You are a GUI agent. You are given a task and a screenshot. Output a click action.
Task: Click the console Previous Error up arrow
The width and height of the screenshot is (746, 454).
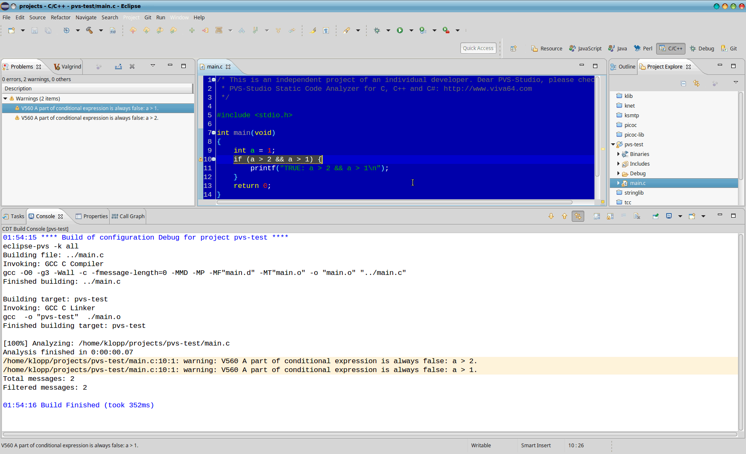[565, 216]
